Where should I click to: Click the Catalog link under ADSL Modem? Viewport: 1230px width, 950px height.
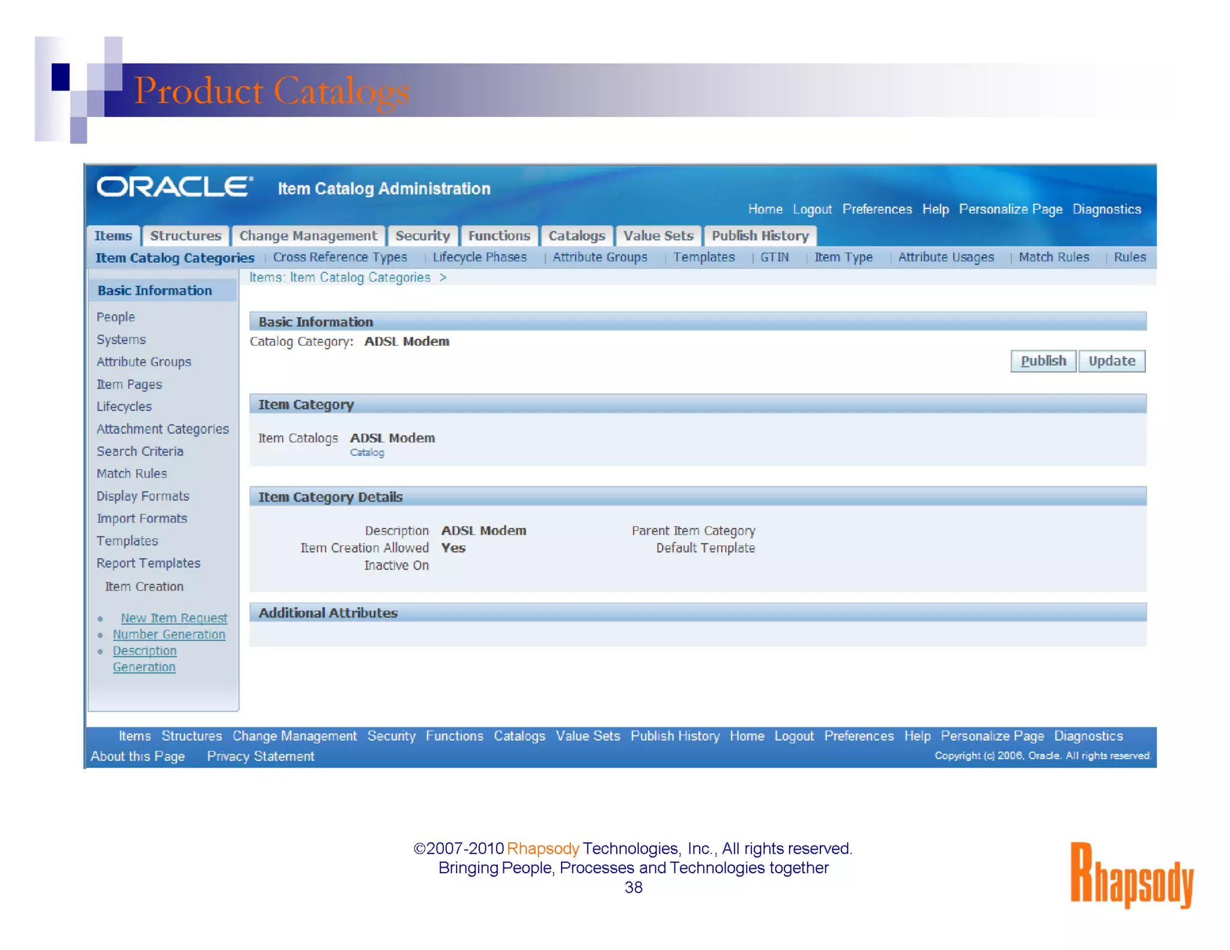367,453
